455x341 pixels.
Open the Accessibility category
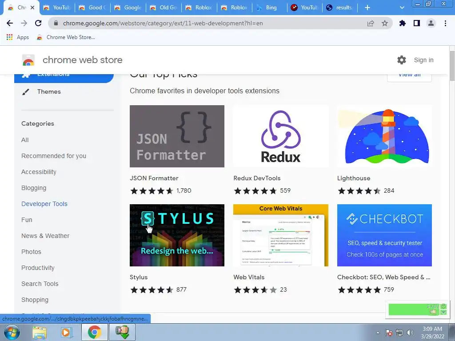point(39,172)
